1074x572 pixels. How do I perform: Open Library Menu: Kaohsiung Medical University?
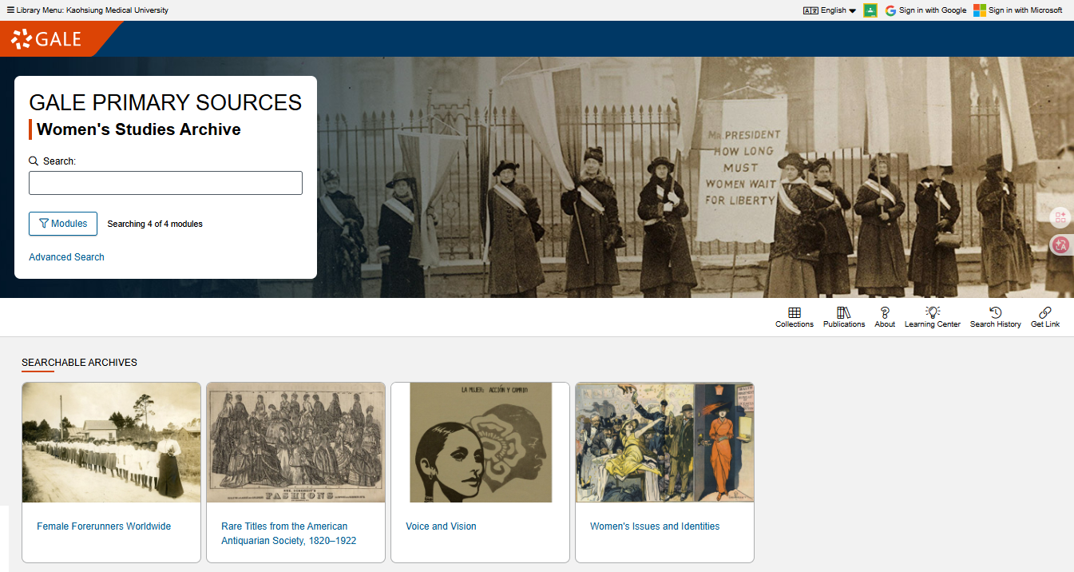pos(92,10)
